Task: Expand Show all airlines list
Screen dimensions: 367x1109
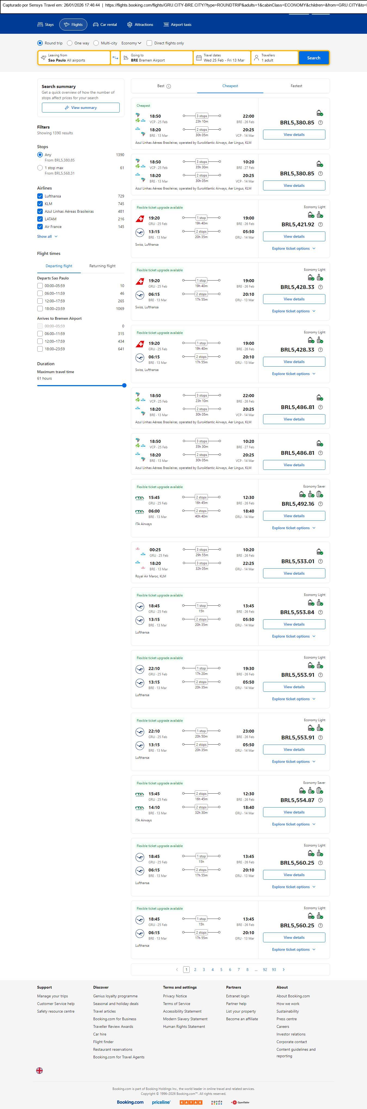Action: pos(47,236)
